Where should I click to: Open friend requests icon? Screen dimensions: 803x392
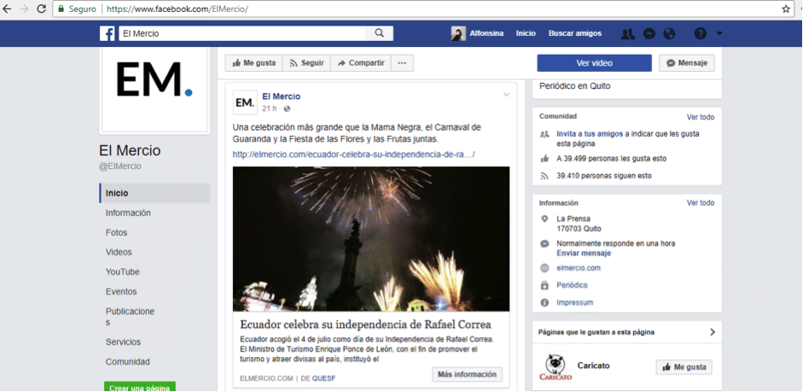pos(627,33)
